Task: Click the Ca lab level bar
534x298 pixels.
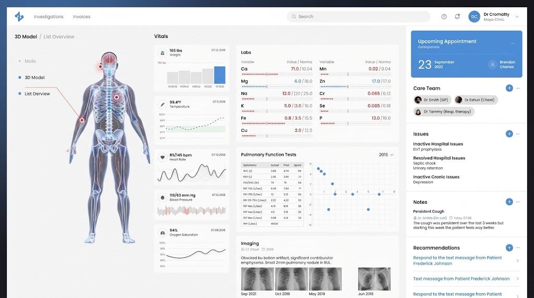Action: pyautogui.click(x=276, y=74)
